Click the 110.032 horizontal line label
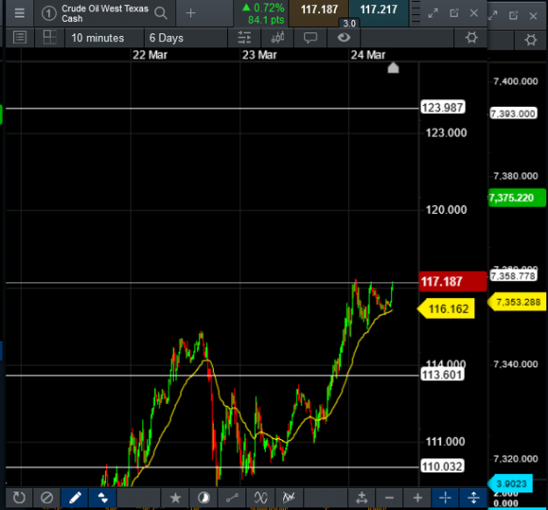Image resolution: width=548 pixels, height=510 pixels. (x=443, y=466)
